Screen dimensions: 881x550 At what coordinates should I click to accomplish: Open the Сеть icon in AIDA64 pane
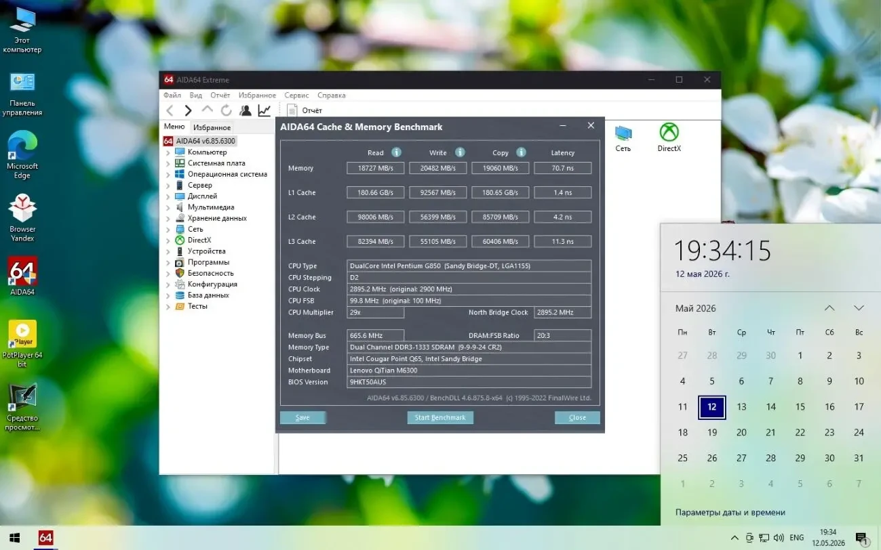(623, 138)
